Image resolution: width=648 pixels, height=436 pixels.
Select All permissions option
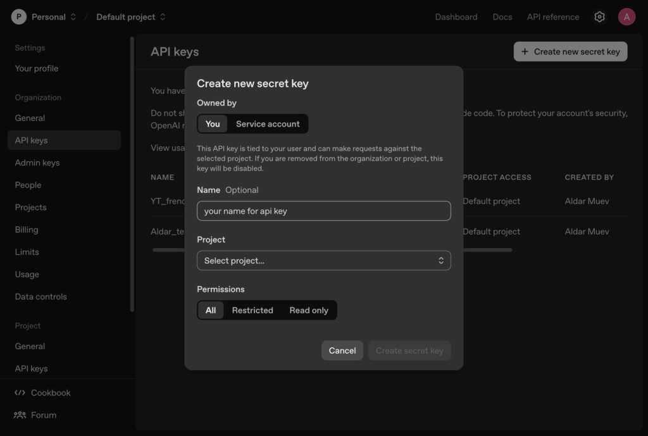point(211,310)
